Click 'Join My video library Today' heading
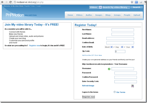Image resolution: width=147 pixels, height=103 pixels. (x=32, y=24)
